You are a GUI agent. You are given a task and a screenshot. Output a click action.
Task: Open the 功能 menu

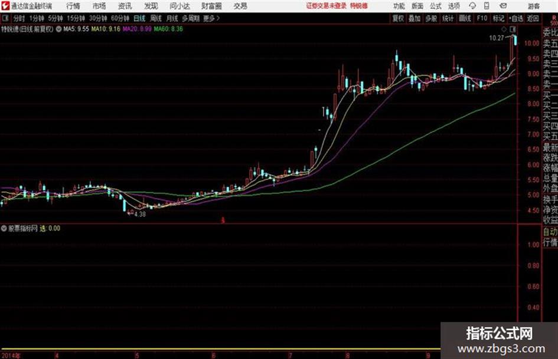click(x=399, y=6)
